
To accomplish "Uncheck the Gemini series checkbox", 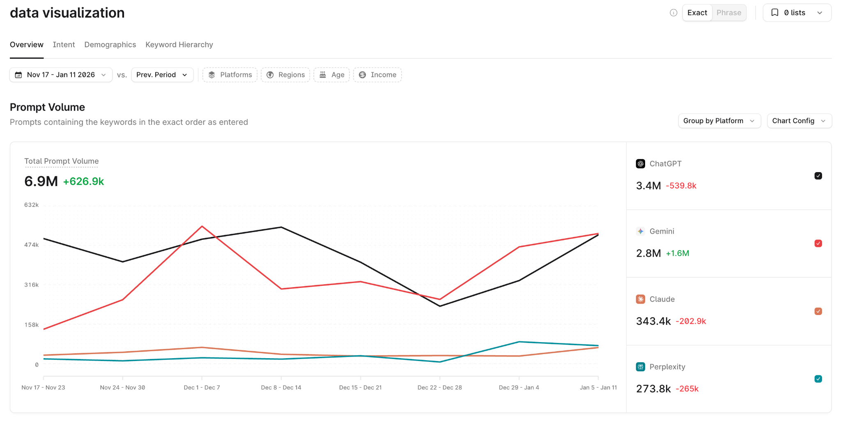I will point(818,244).
